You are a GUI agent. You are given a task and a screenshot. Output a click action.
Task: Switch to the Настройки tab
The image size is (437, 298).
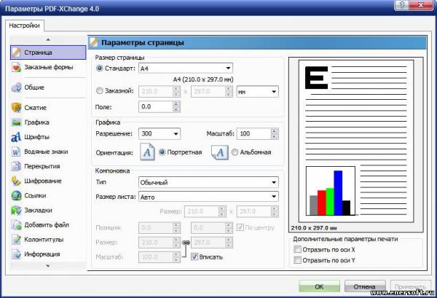24,26
